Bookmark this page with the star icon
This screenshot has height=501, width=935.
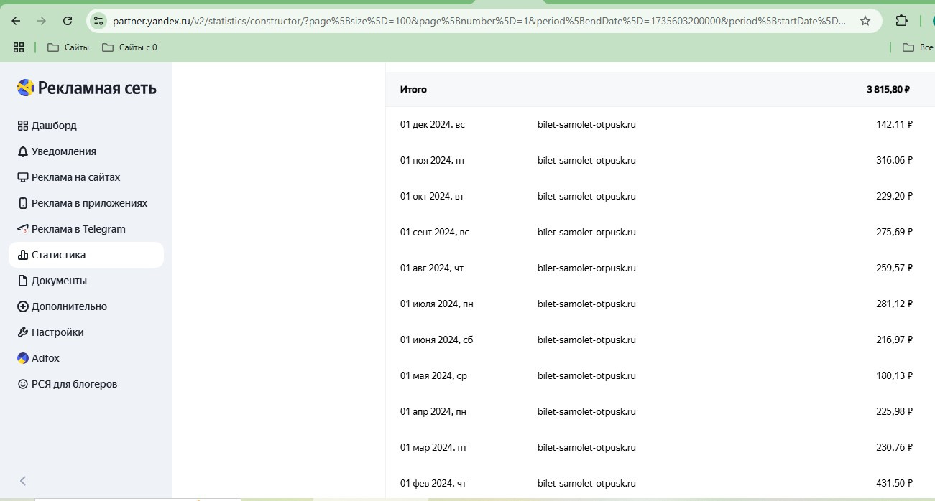865,21
